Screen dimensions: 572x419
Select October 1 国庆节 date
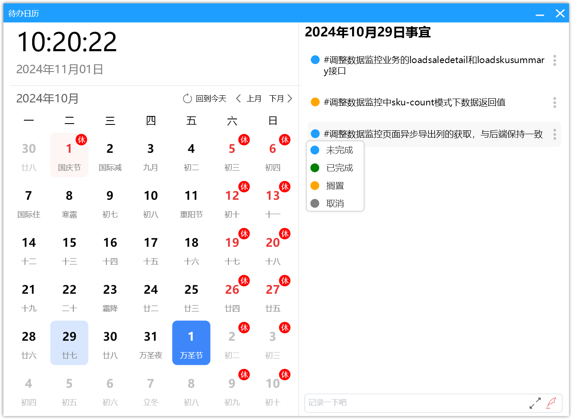click(69, 155)
